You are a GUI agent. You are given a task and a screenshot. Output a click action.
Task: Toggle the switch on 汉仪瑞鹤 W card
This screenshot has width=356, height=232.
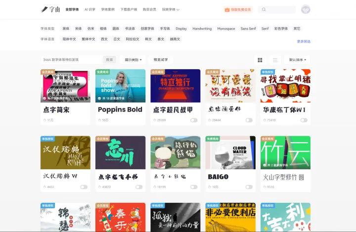click(84, 187)
